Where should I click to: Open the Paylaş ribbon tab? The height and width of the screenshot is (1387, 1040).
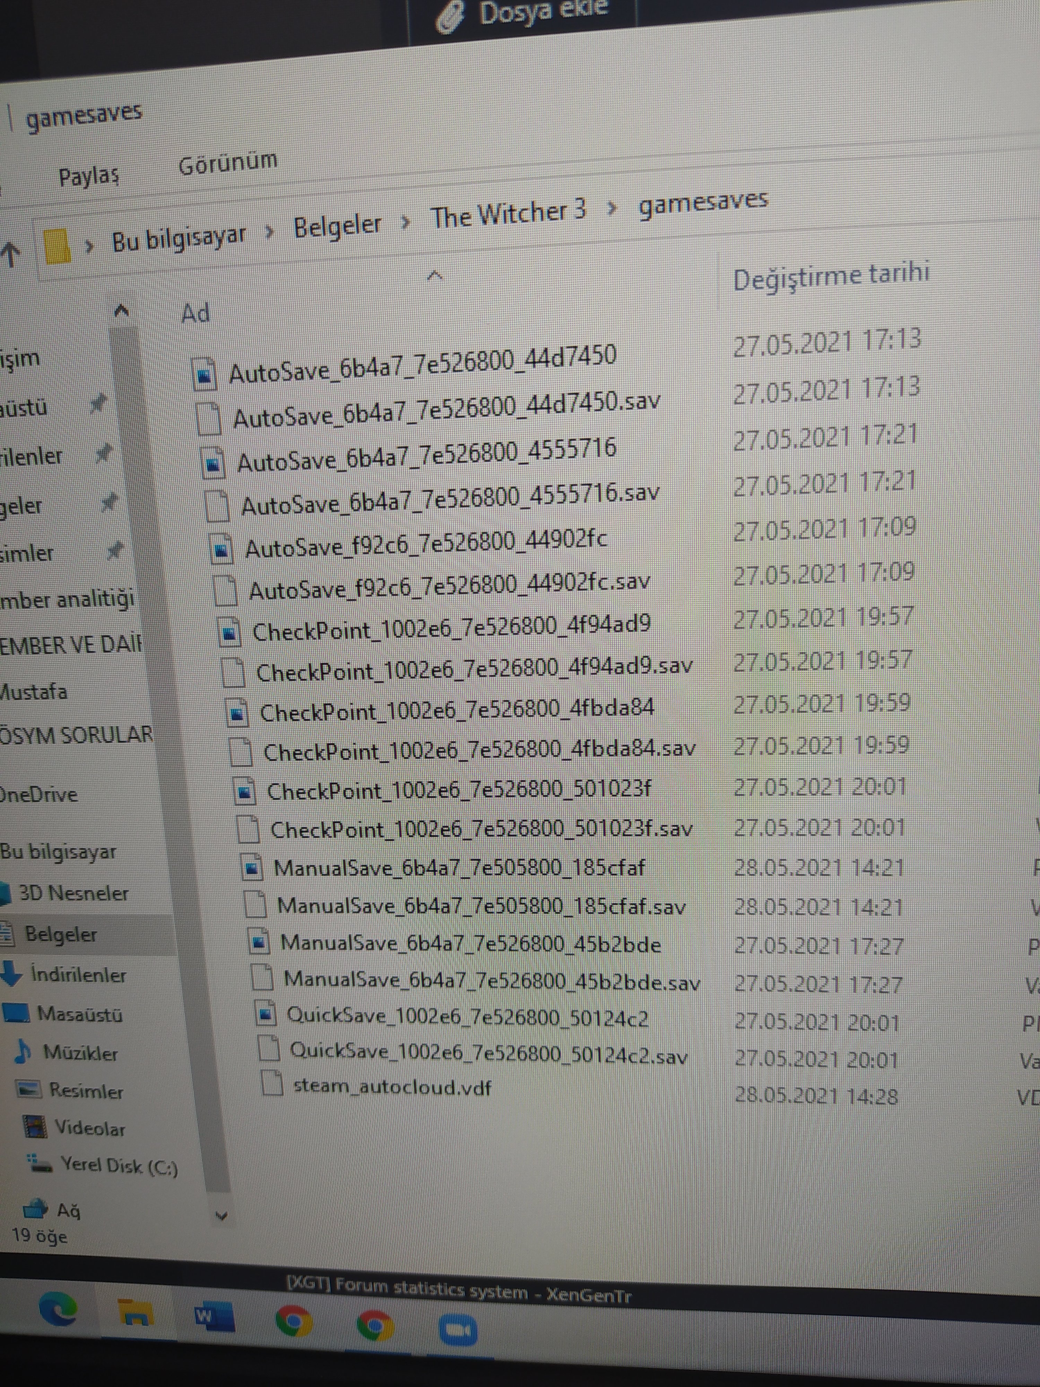tap(88, 176)
